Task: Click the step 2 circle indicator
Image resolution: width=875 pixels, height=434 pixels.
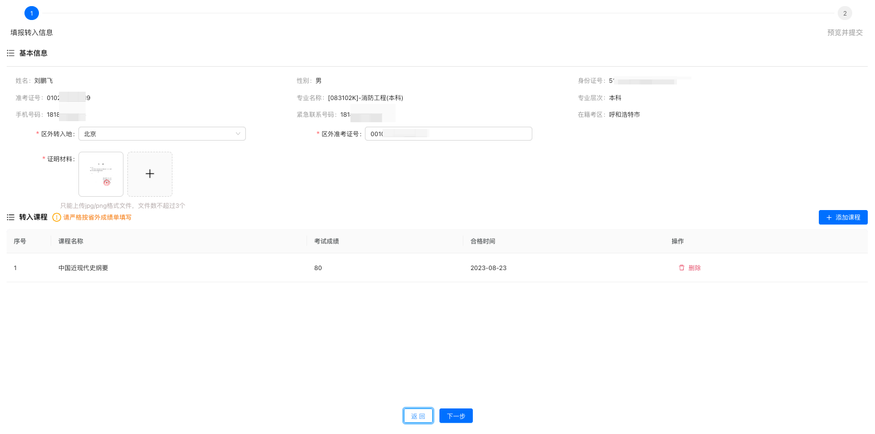Action: [x=844, y=13]
